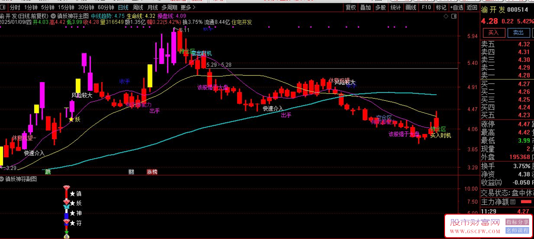The width and height of the screenshot is (534, 239).
Task: Switch to 15分钟 period
Action: 66,8
